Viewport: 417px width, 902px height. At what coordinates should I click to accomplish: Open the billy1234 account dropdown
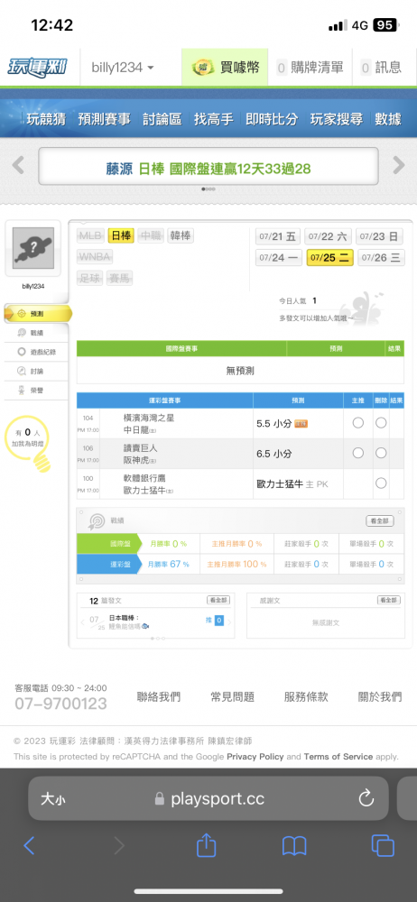[123, 68]
